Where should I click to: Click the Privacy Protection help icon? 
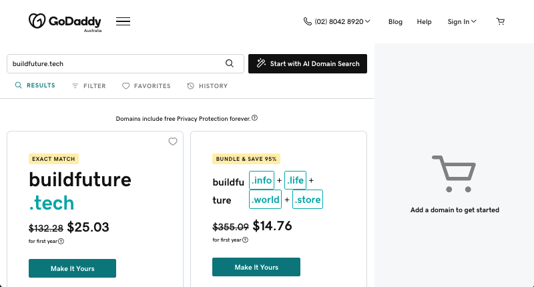[x=255, y=118]
